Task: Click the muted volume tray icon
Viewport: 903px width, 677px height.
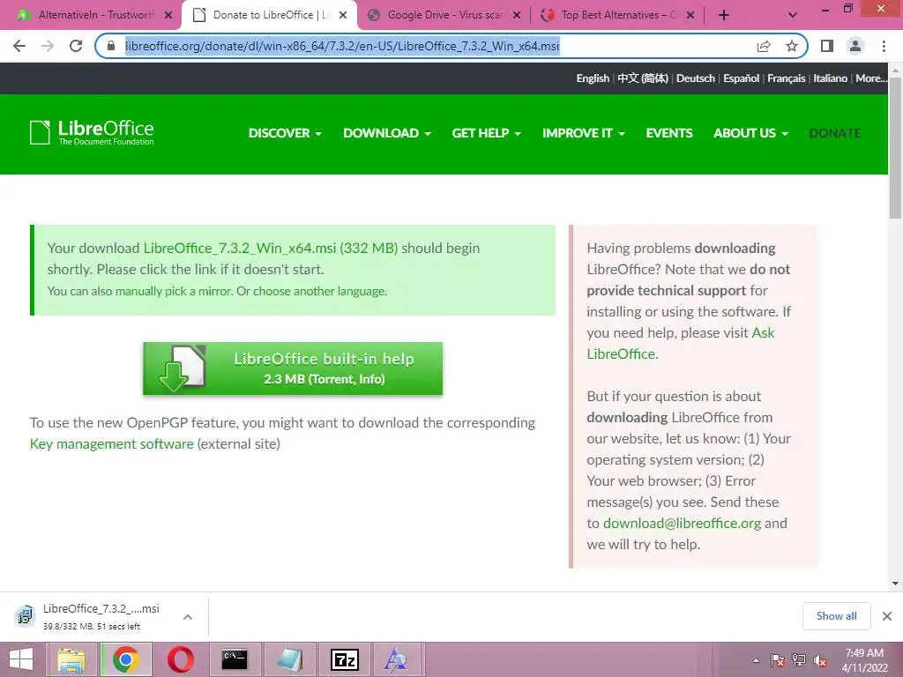Action: 820,660
